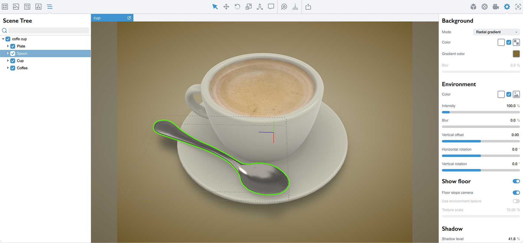This screenshot has height=243, width=523.
Task: Click the edit icon on cup tab
Action: pyautogui.click(x=129, y=18)
